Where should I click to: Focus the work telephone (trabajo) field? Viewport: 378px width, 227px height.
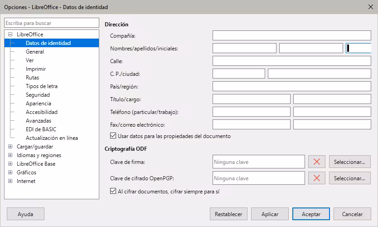[x=332, y=112]
